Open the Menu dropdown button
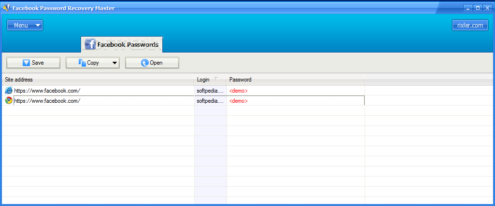 (x=25, y=25)
